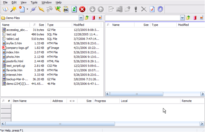Screen dimensions: 205x132
Task: Expand the remote path dropdown arrow
Action: [182, 18]
